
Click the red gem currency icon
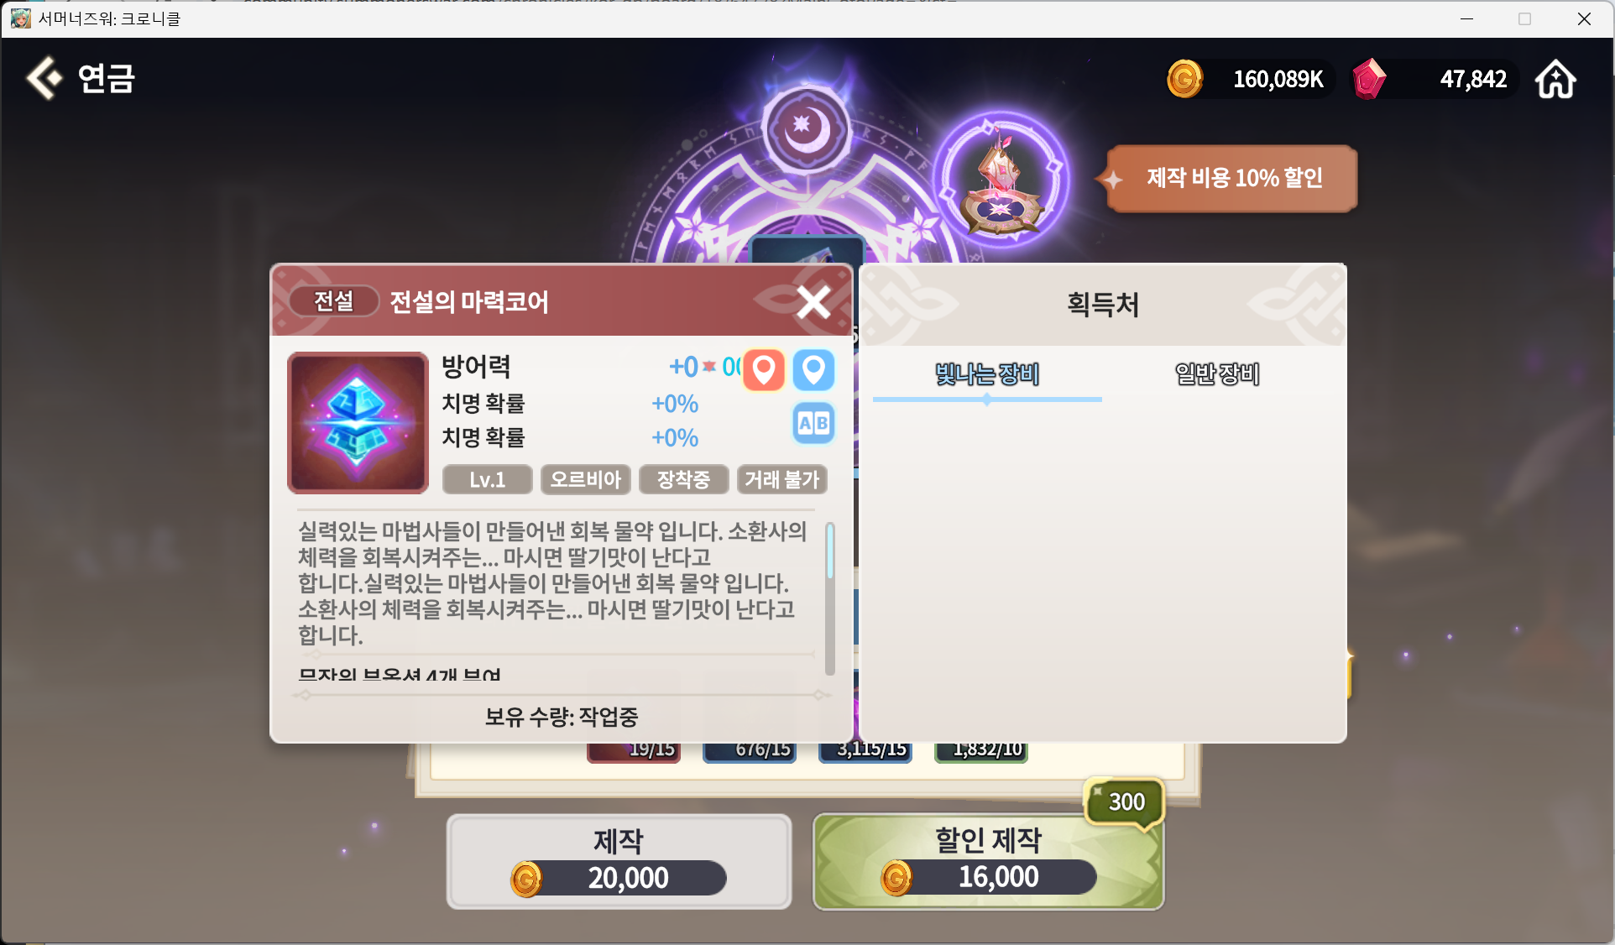(1369, 79)
